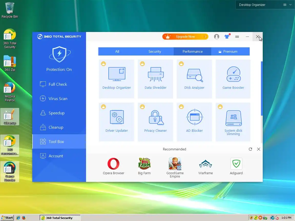This screenshot has width=295, height=221.
Task: Select the Big Farm recommended game
Action: (x=144, y=166)
